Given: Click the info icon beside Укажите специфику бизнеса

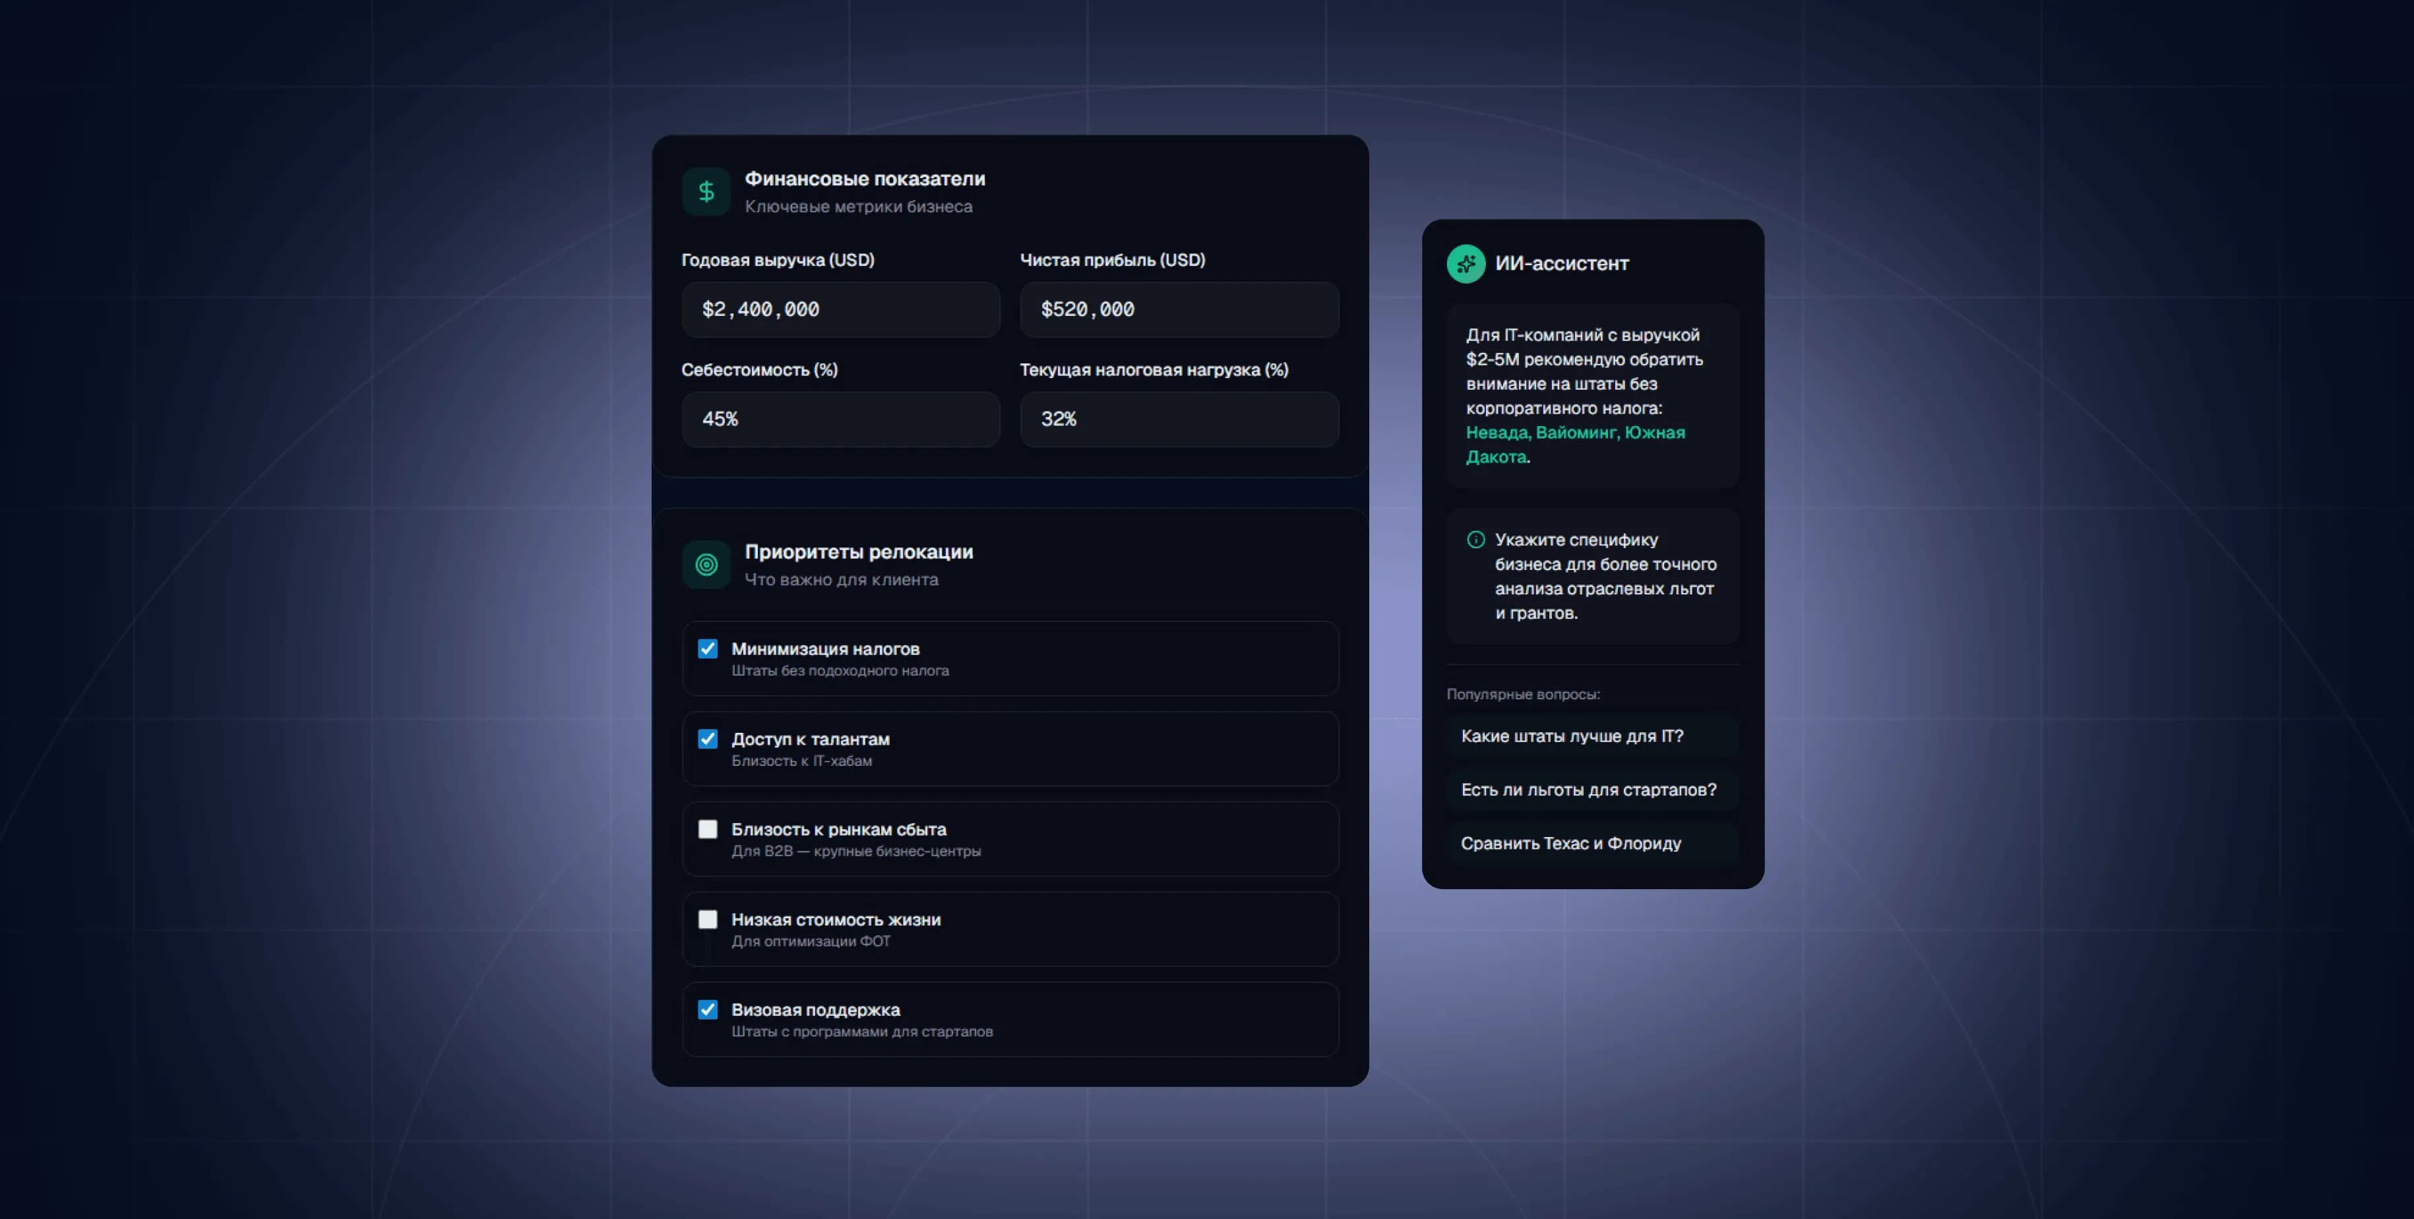Looking at the screenshot, I should point(1476,540).
